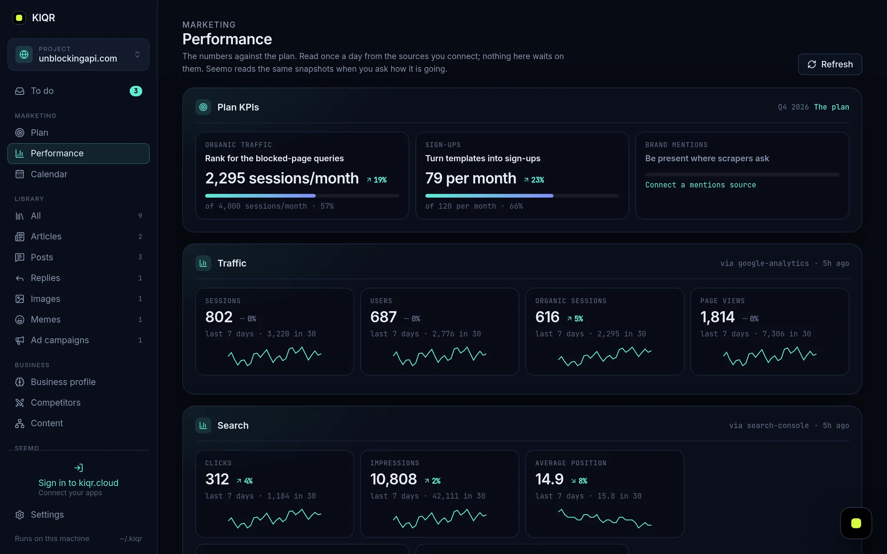This screenshot has height=554, width=887.
Task: Click the Memes smiley icon
Action: point(20,320)
